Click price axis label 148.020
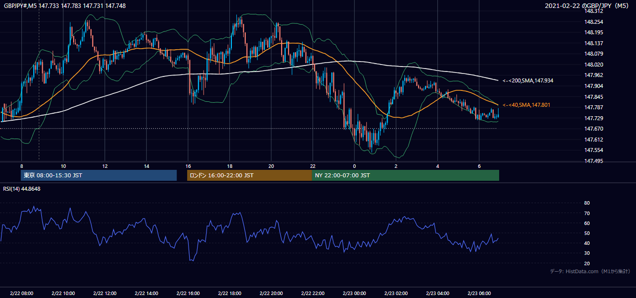 point(594,65)
